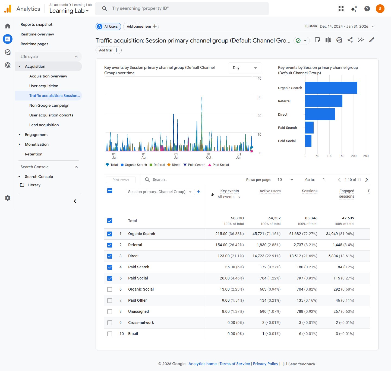Open the Day granularity dropdown
Screen dimensions: 391x371
pos(245,68)
